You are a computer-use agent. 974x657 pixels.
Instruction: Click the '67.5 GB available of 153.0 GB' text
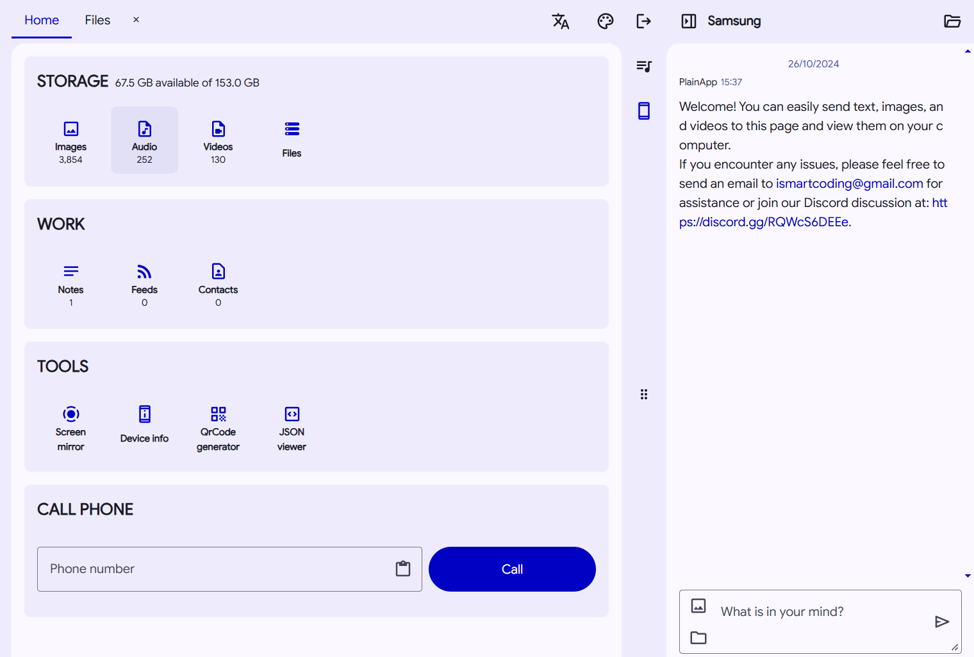(187, 83)
